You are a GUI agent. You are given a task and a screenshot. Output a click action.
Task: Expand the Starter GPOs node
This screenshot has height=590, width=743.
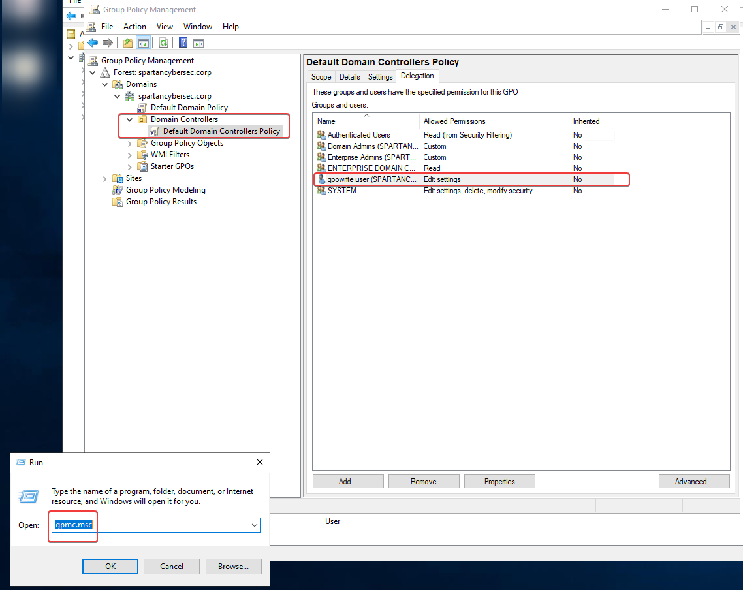click(x=130, y=166)
